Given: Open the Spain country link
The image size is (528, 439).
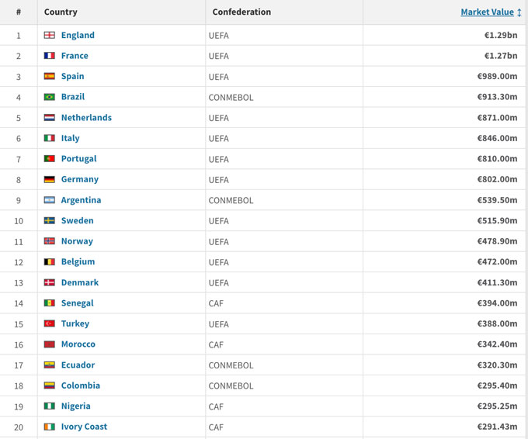Looking at the screenshot, I should pos(73,76).
